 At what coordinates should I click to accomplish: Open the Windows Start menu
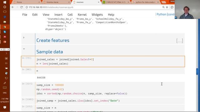point(5,2)
